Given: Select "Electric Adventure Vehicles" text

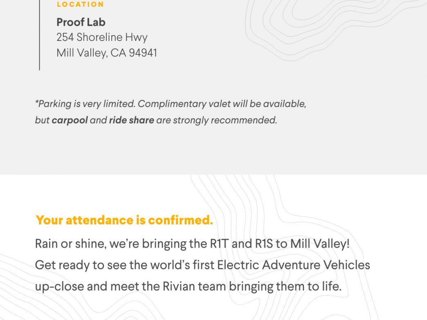Looking at the screenshot, I should [294, 265].
